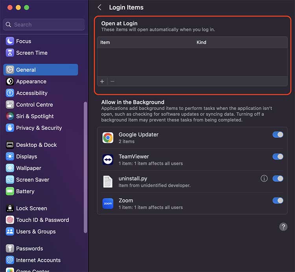The width and height of the screenshot is (295, 272).
Task: Select Wallpaper label in sidebar
Action: [29, 168]
